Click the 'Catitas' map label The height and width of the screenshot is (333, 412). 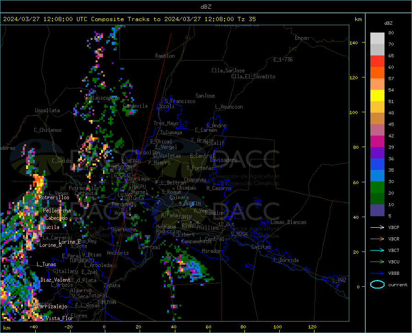point(261,247)
